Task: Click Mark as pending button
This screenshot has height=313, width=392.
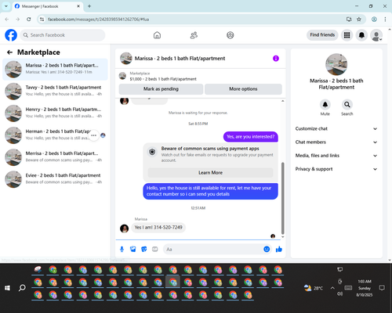Action: [161, 89]
